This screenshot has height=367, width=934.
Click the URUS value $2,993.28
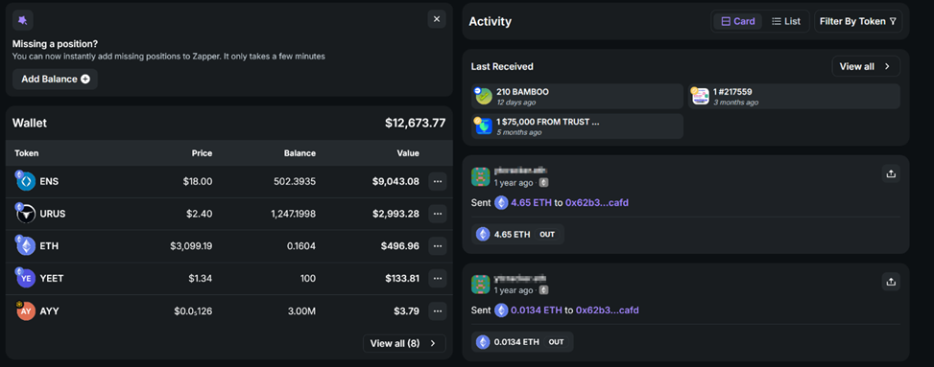395,214
